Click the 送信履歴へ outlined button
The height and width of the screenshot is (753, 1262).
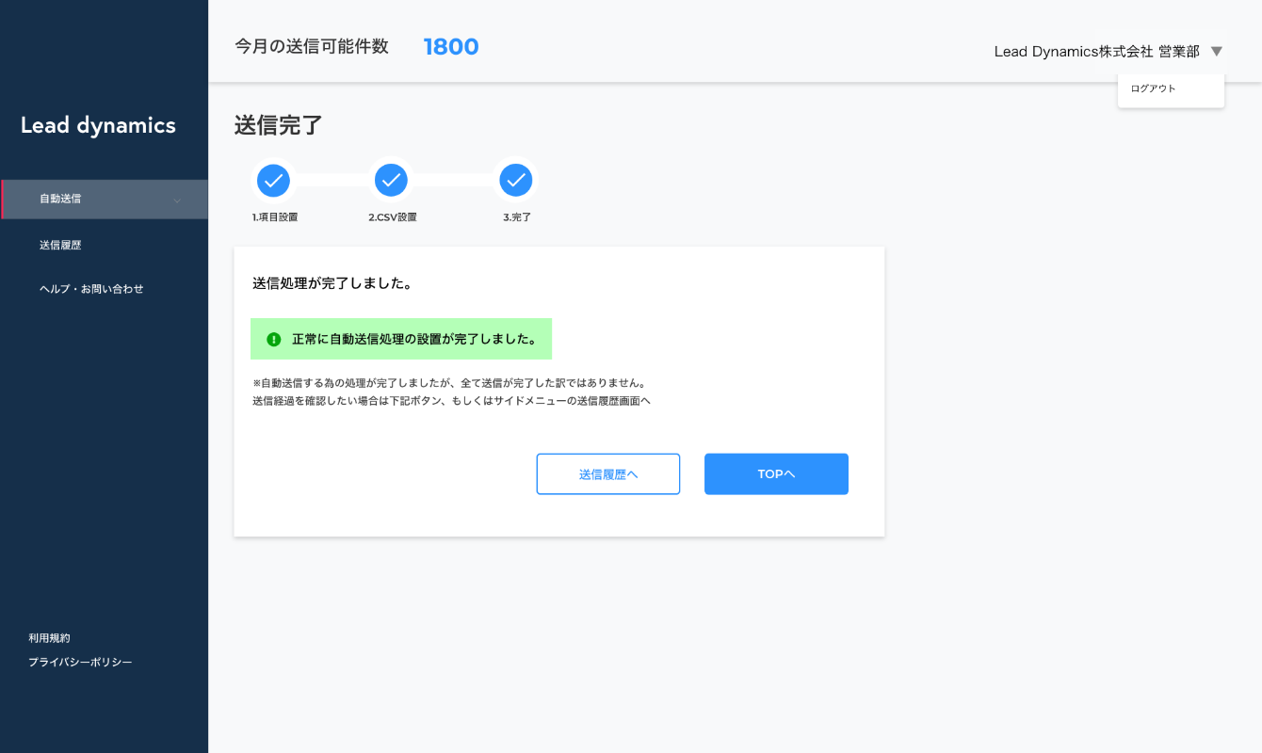point(607,473)
